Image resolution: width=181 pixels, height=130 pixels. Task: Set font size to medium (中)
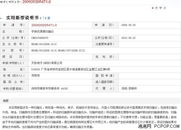tap(160, 8)
